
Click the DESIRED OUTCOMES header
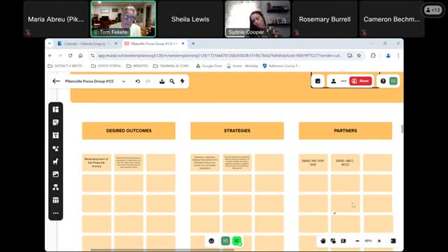pyautogui.click(x=129, y=131)
